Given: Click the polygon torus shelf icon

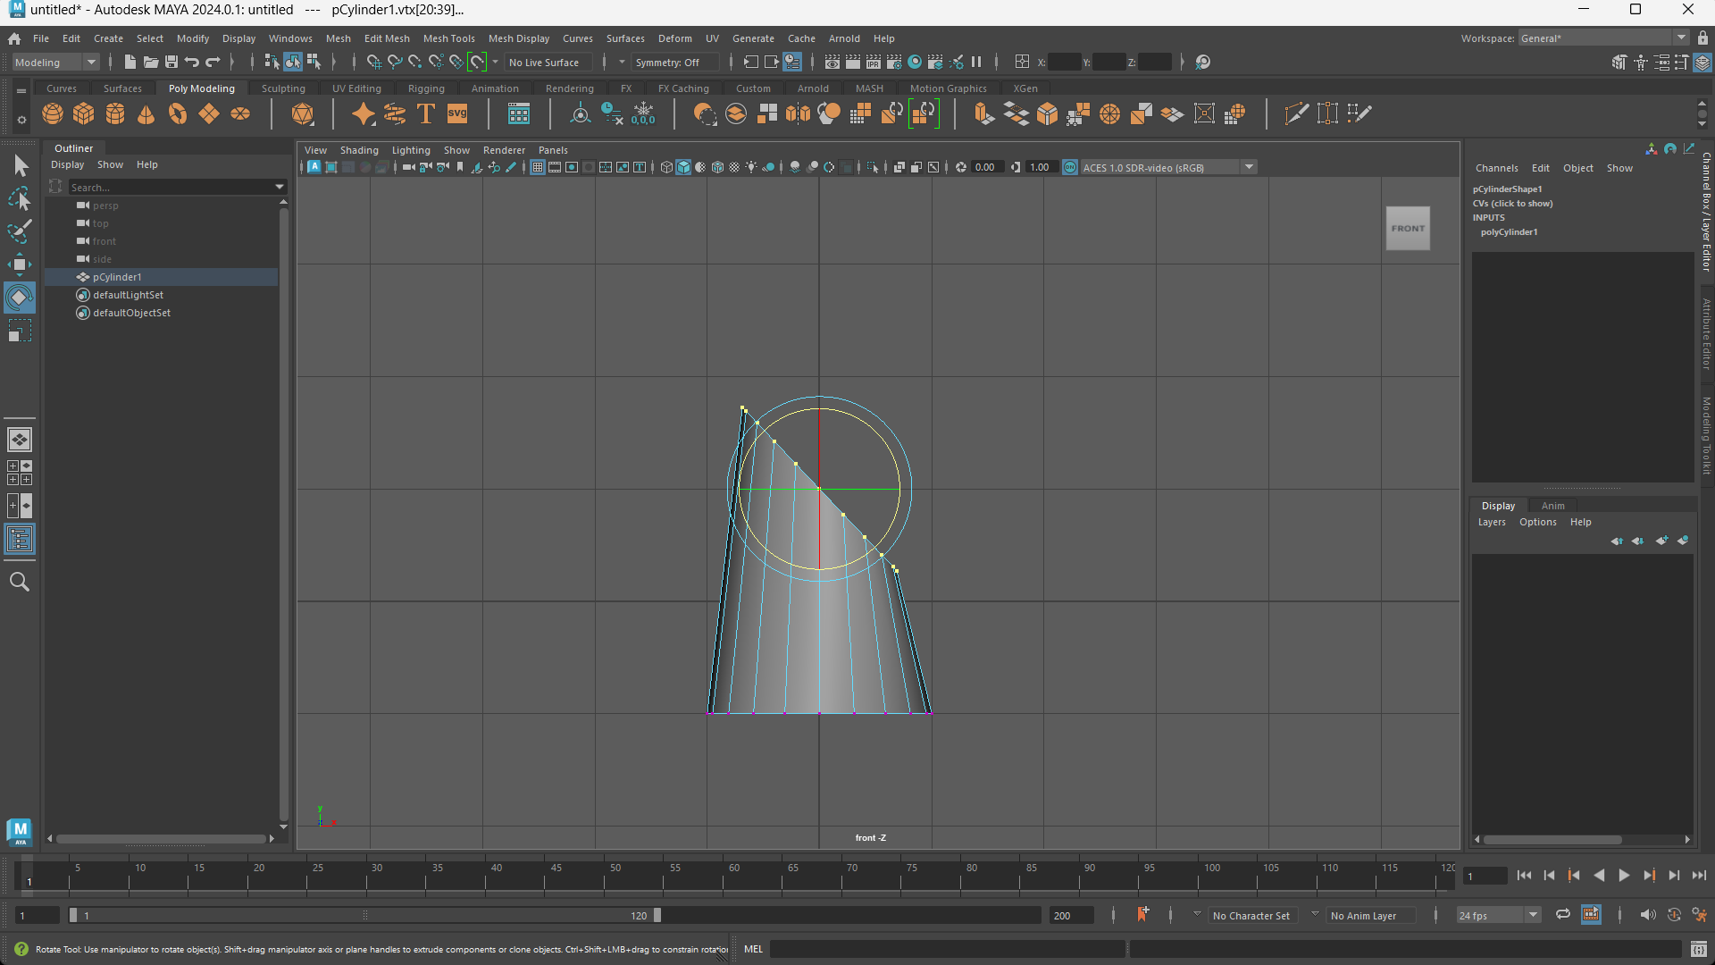Looking at the screenshot, I should click(x=178, y=114).
